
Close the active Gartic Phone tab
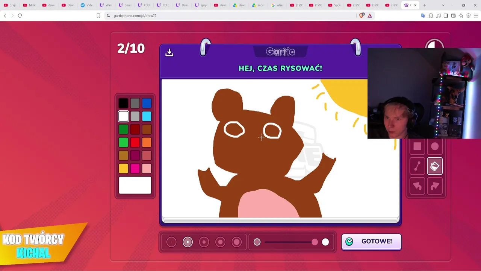tap(415, 5)
